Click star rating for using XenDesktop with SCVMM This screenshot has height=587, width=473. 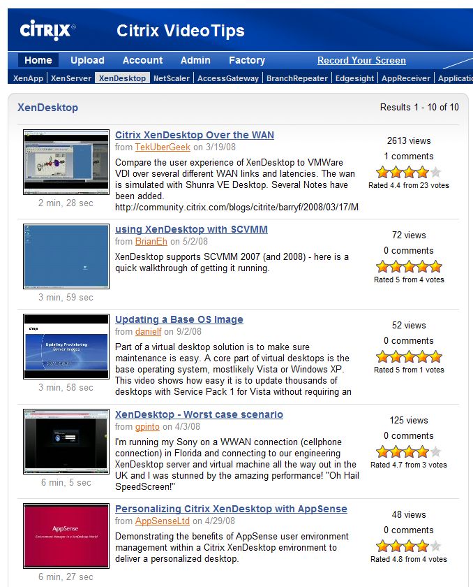pyautogui.click(x=409, y=266)
